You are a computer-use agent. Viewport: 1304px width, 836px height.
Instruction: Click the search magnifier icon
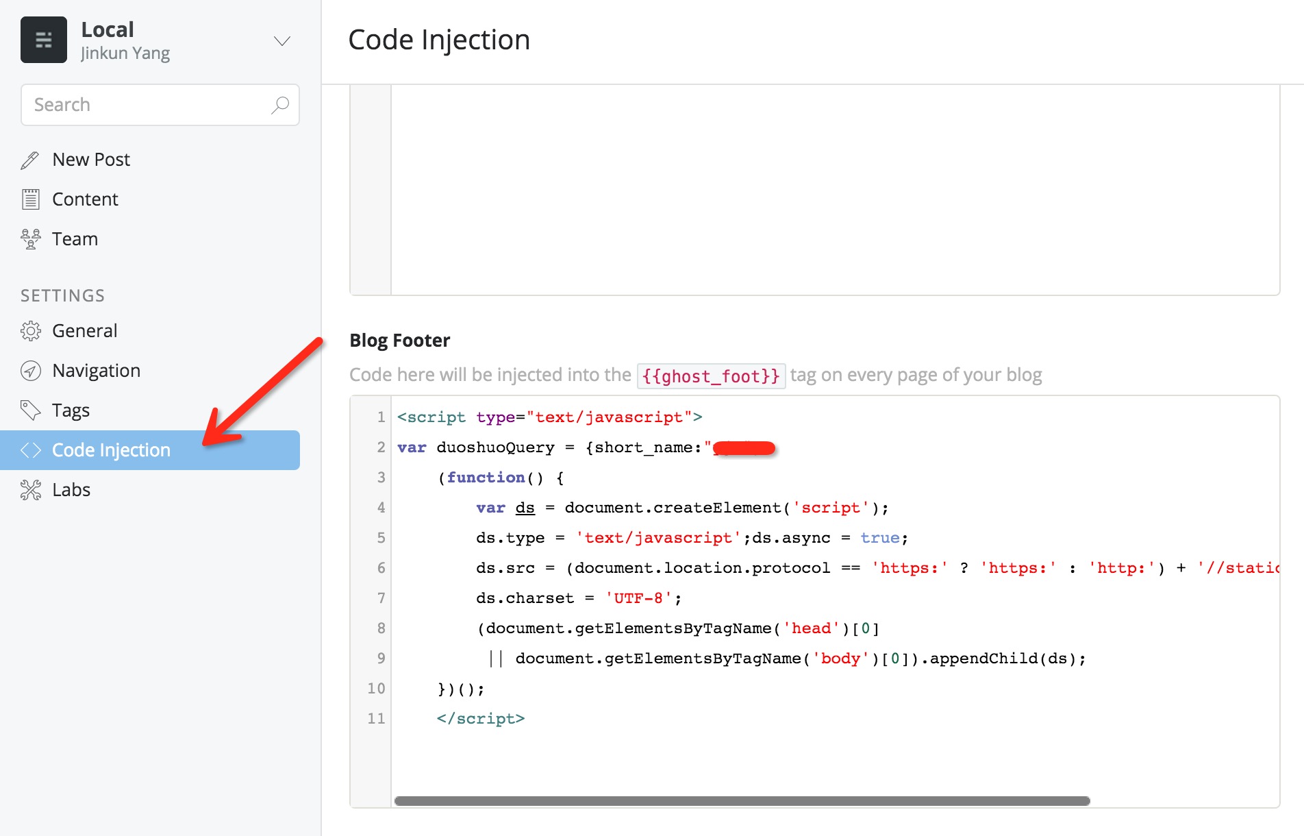279,105
